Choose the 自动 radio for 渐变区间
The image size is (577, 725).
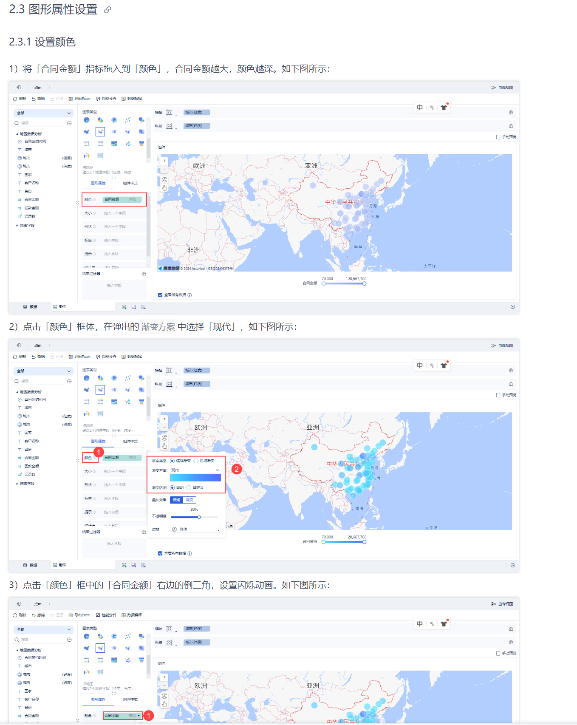(172, 487)
